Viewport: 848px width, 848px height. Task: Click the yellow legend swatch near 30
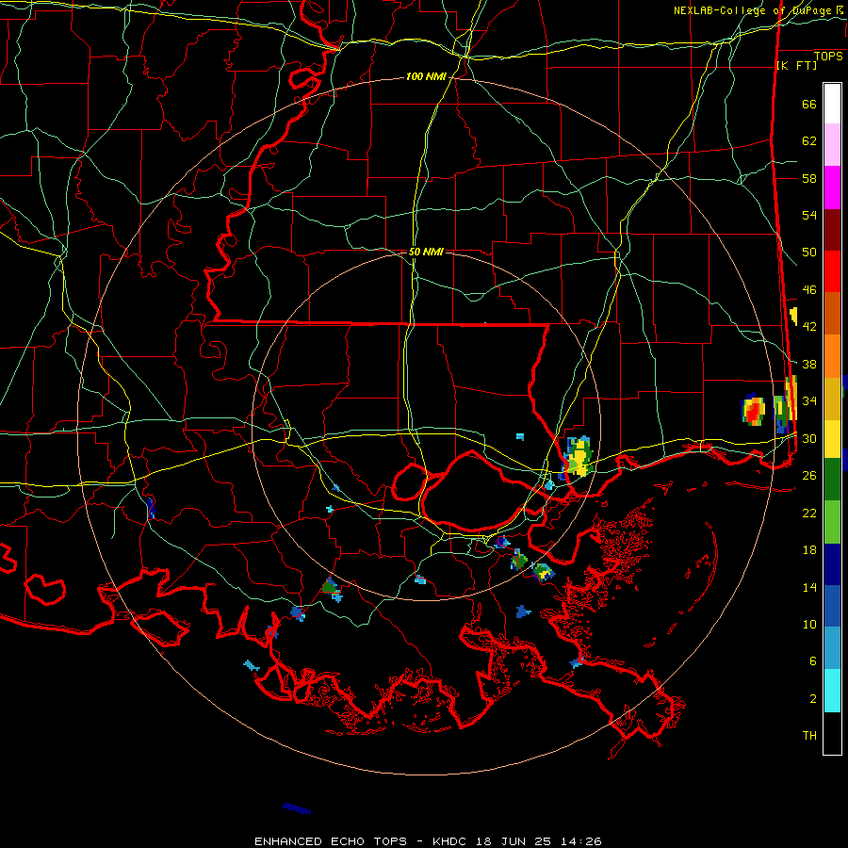[x=832, y=439]
